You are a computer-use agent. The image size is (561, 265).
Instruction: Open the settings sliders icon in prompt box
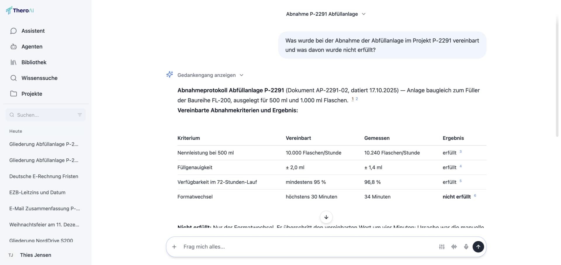coord(442,247)
